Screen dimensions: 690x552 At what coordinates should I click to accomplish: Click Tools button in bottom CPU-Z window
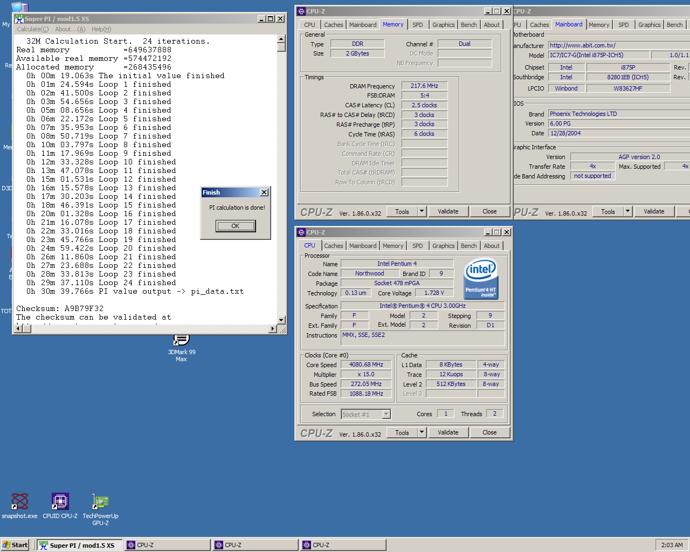[402, 432]
